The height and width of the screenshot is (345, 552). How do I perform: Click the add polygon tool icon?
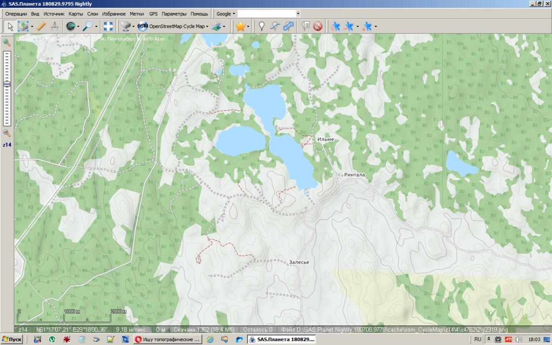(x=288, y=27)
